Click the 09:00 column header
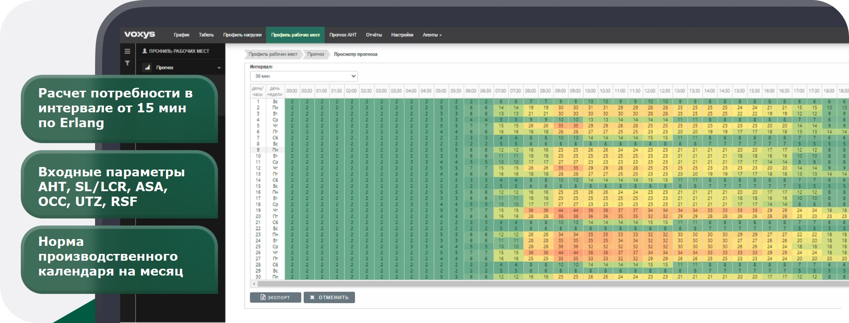 coord(560,91)
